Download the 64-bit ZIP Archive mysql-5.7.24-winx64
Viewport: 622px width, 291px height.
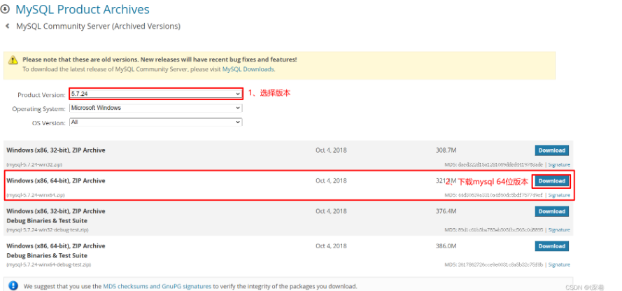coord(551,181)
